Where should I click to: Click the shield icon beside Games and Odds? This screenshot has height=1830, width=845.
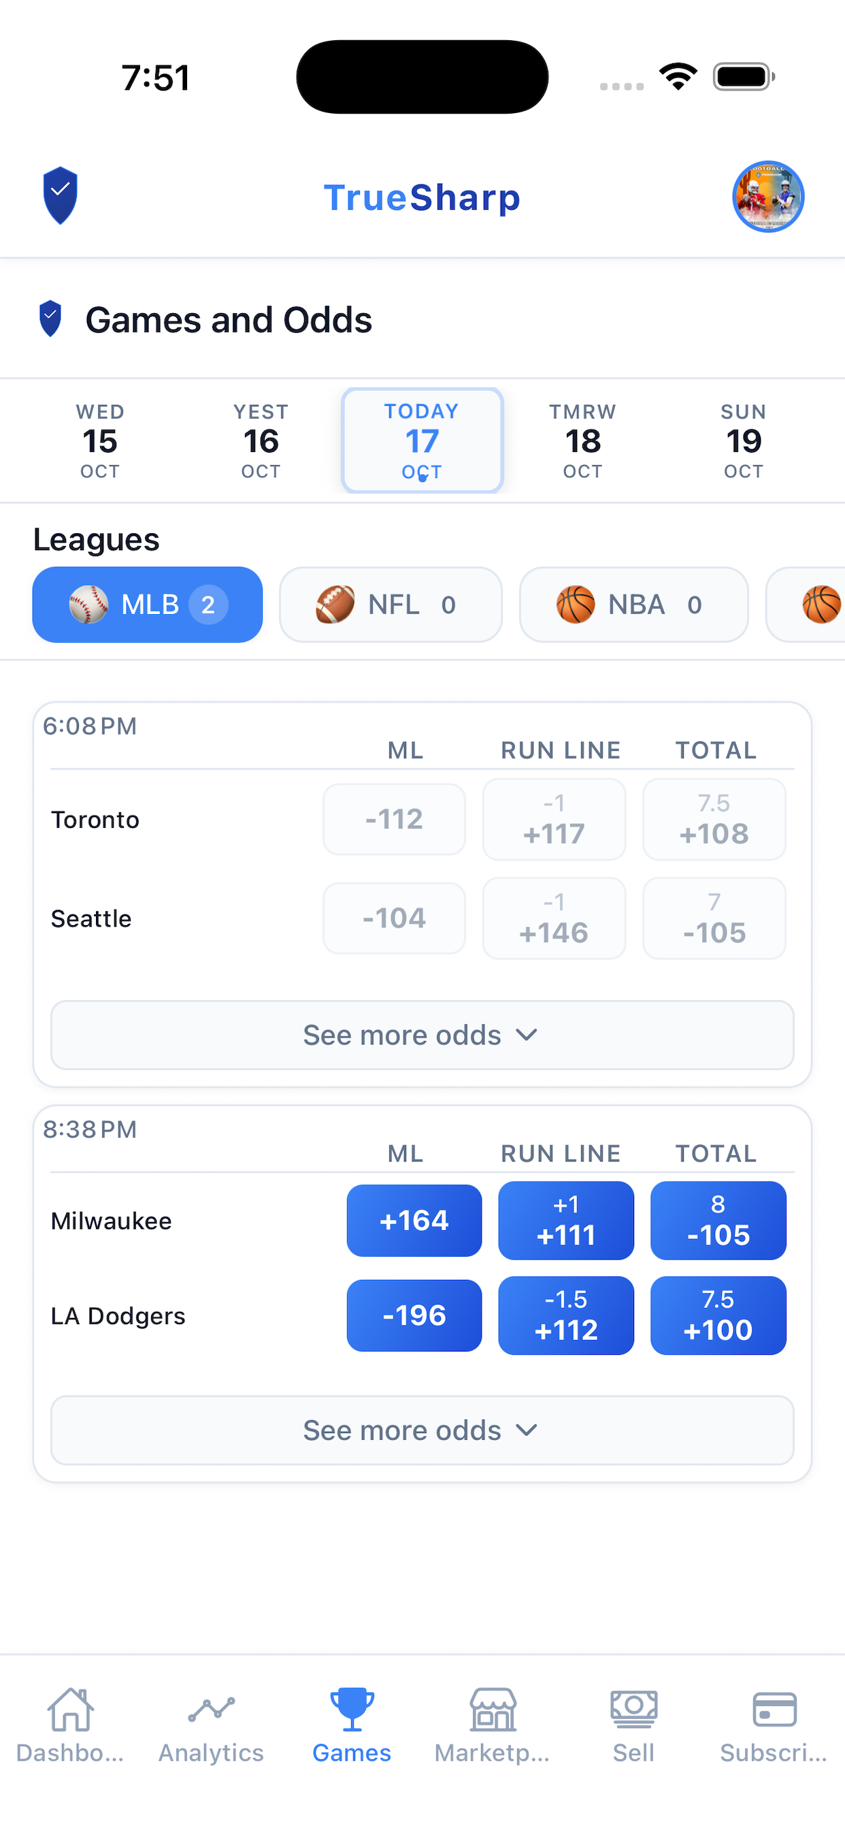click(x=50, y=319)
